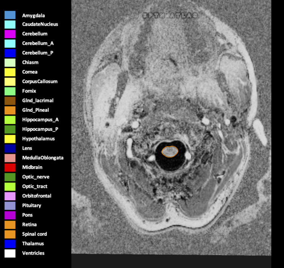Select the "Hippocampus_A" legend label
This screenshot has width=284, height=268.
(41, 120)
